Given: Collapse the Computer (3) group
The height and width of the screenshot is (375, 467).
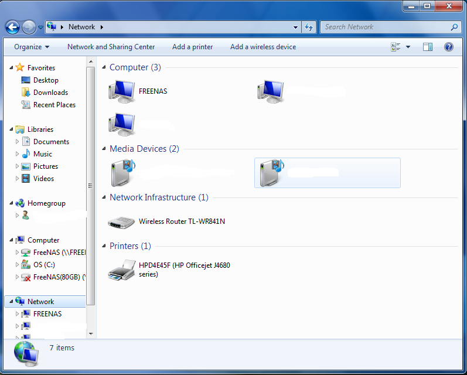Looking at the screenshot, I should coord(104,67).
